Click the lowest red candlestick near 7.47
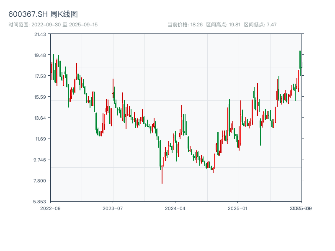 pyautogui.click(x=162, y=174)
